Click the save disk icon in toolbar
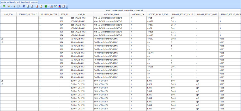 pos(64,6)
